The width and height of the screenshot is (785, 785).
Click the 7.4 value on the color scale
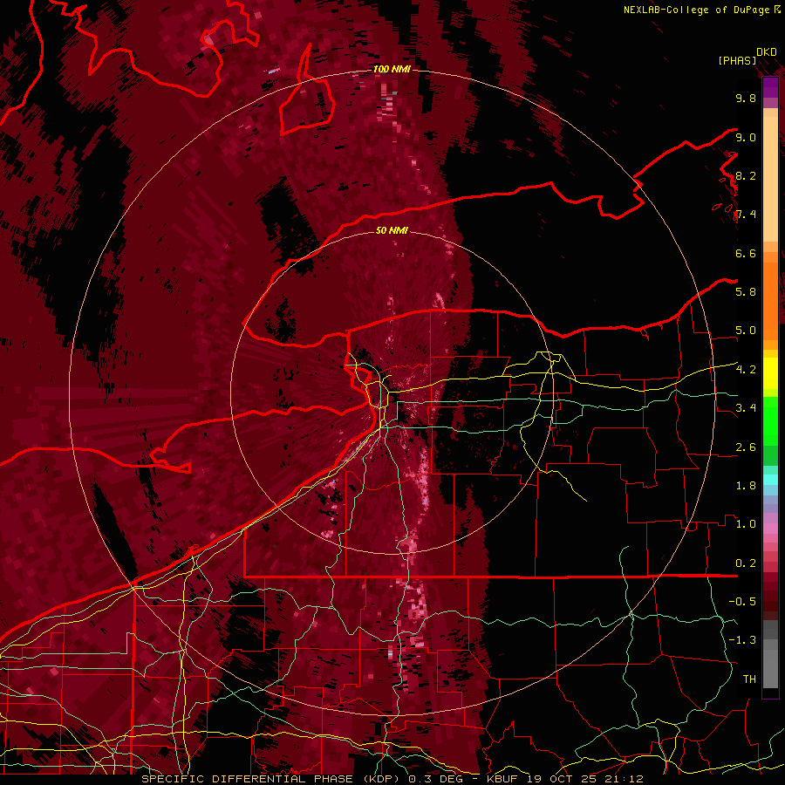click(746, 215)
